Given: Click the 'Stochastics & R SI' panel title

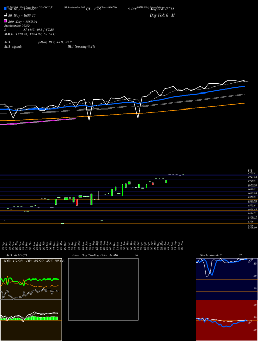Looking at the screenshot, I should coord(221,255).
